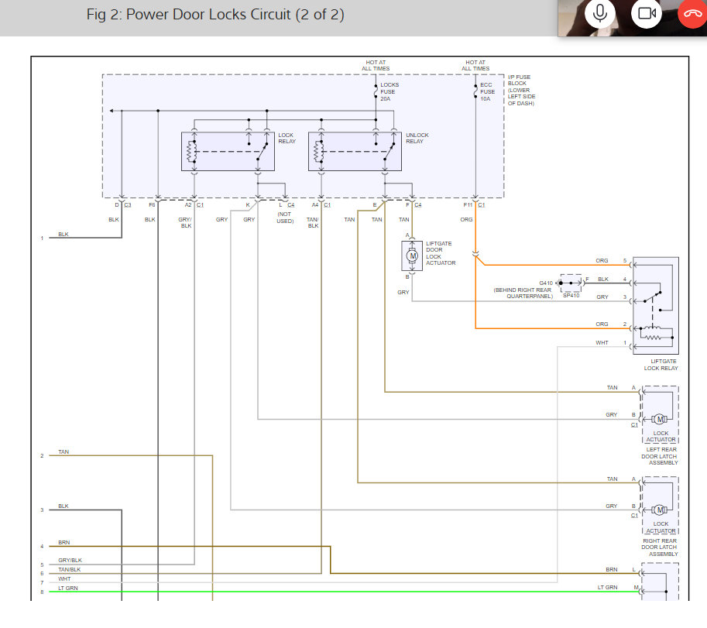Click the Unlock Relay symbol
Screen dimensions: 707x628
tap(355, 151)
